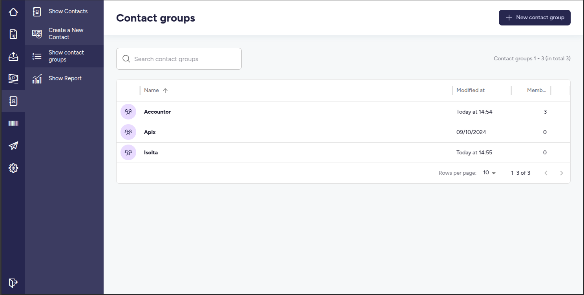Click the Show Contacts address book icon
584x295 pixels.
click(x=37, y=11)
